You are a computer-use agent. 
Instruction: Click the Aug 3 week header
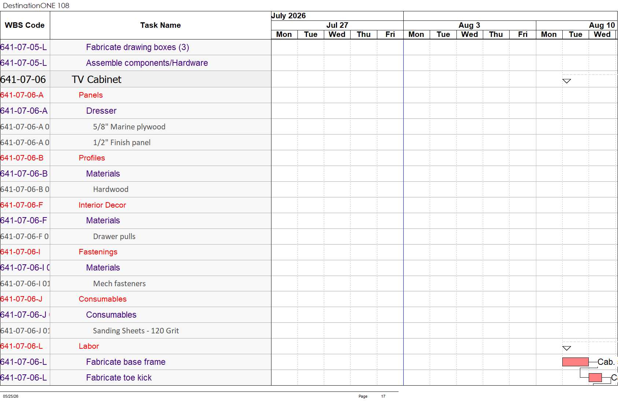click(469, 25)
